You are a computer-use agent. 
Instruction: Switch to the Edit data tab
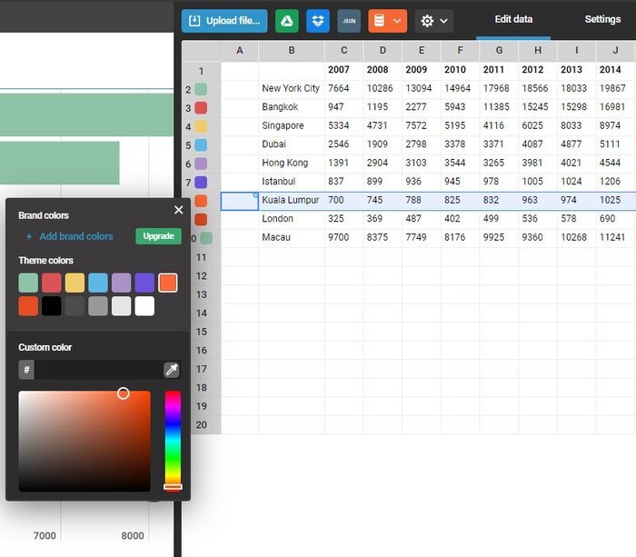(513, 19)
